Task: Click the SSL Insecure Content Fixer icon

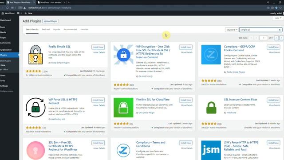Action: [211, 108]
